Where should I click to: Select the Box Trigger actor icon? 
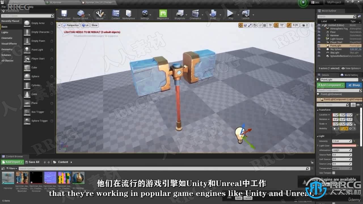(27, 112)
